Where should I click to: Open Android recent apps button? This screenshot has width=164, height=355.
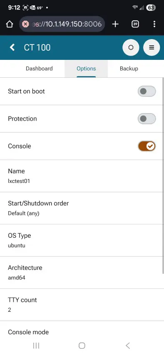(x=36, y=345)
